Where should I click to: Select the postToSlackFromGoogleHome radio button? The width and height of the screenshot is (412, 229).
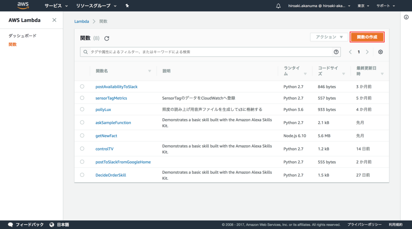point(82,162)
